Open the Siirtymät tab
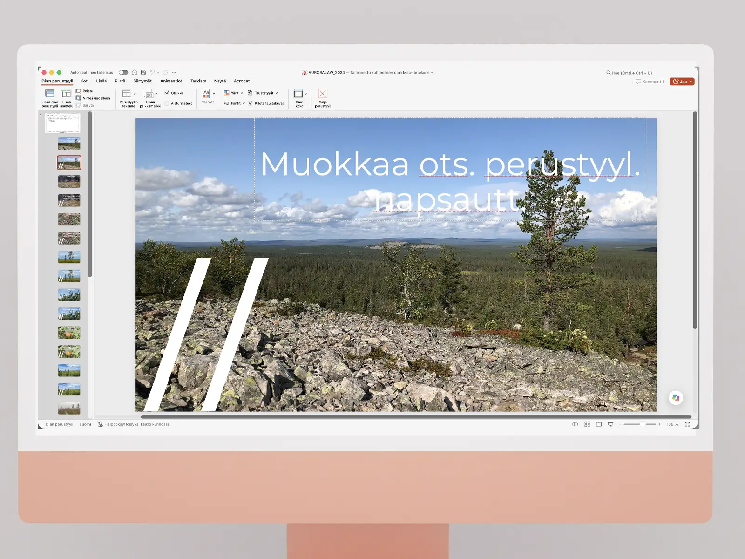Screen dimensions: 745x559 click(142, 81)
